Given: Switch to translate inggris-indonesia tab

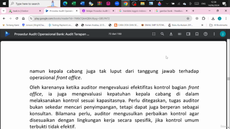Looking at the screenshot, I should 135,11.
